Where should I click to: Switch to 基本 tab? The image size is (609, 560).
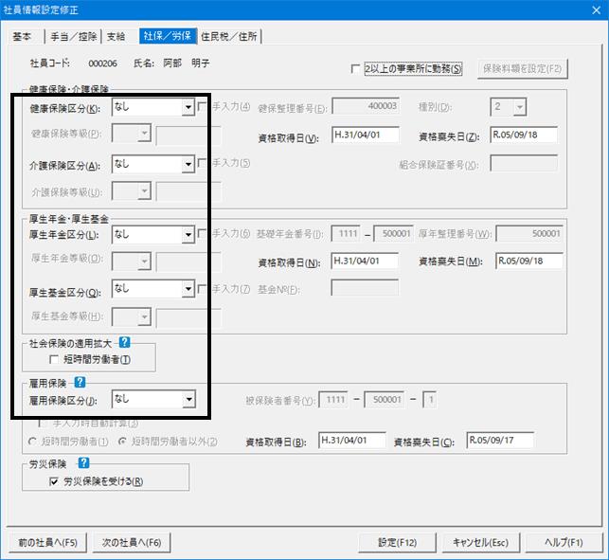[22, 37]
